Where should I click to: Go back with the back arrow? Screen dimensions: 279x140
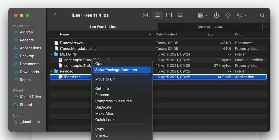click(x=54, y=15)
